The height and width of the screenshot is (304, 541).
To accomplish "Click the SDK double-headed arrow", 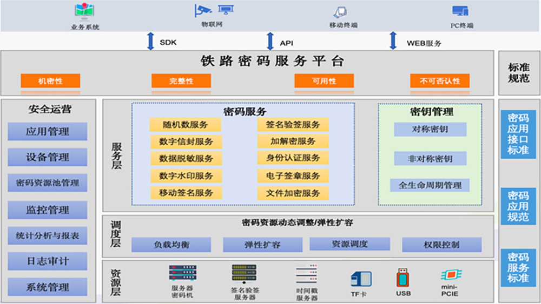I will (x=151, y=42).
